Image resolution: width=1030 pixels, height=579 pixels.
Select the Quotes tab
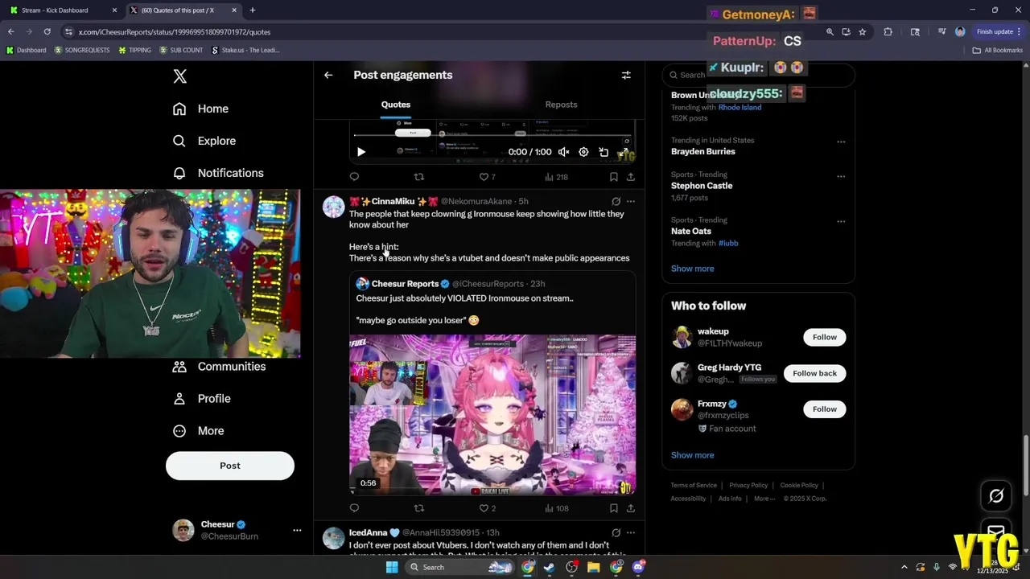(x=396, y=105)
